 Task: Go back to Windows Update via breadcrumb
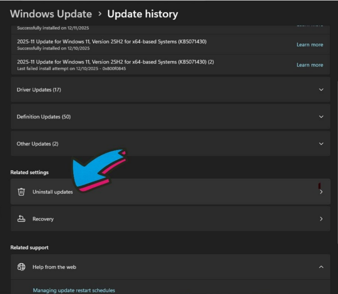pos(51,14)
